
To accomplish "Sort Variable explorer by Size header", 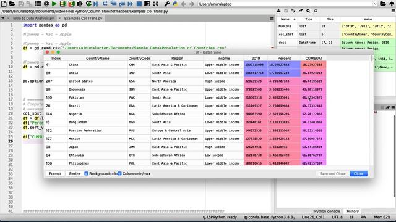I will click(x=330, y=19).
